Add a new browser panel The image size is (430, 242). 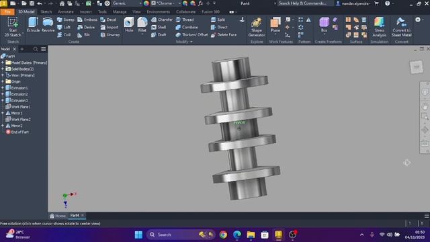(22, 49)
